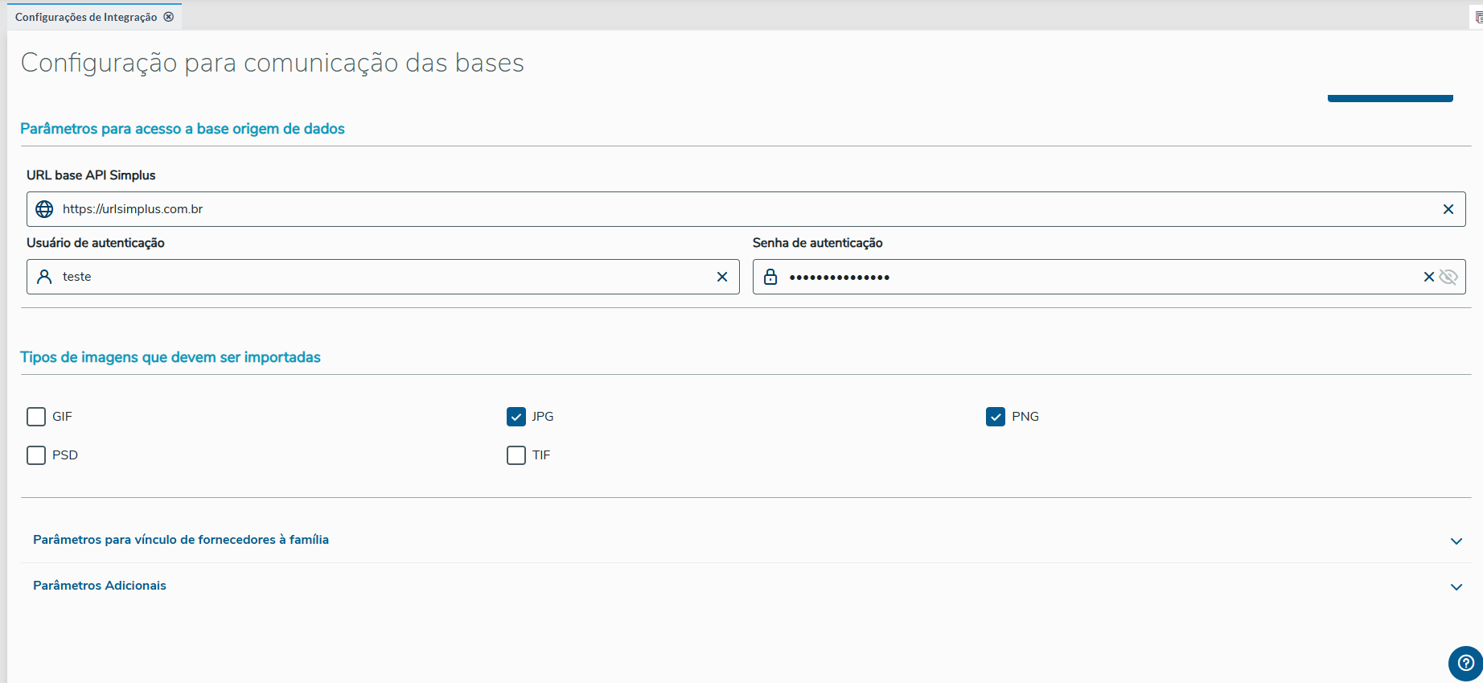Check the TIF image type box
This screenshot has height=683, width=1483.
click(x=516, y=455)
